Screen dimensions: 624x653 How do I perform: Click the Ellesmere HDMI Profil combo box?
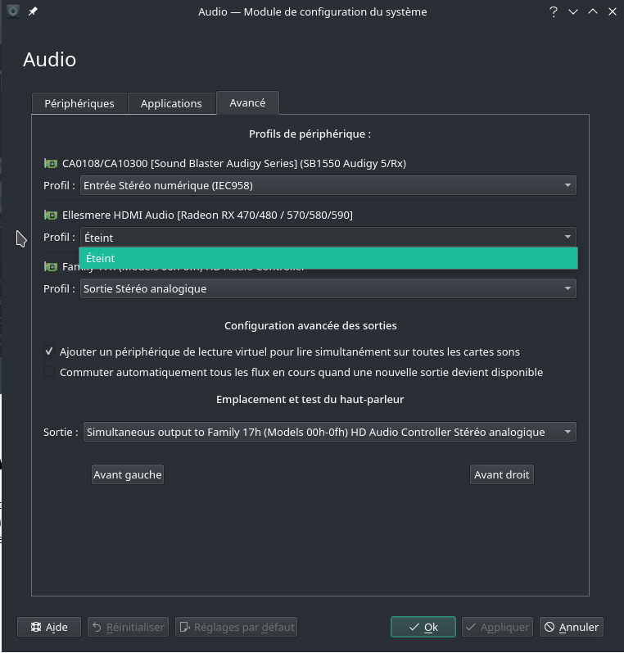[x=328, y=237]
